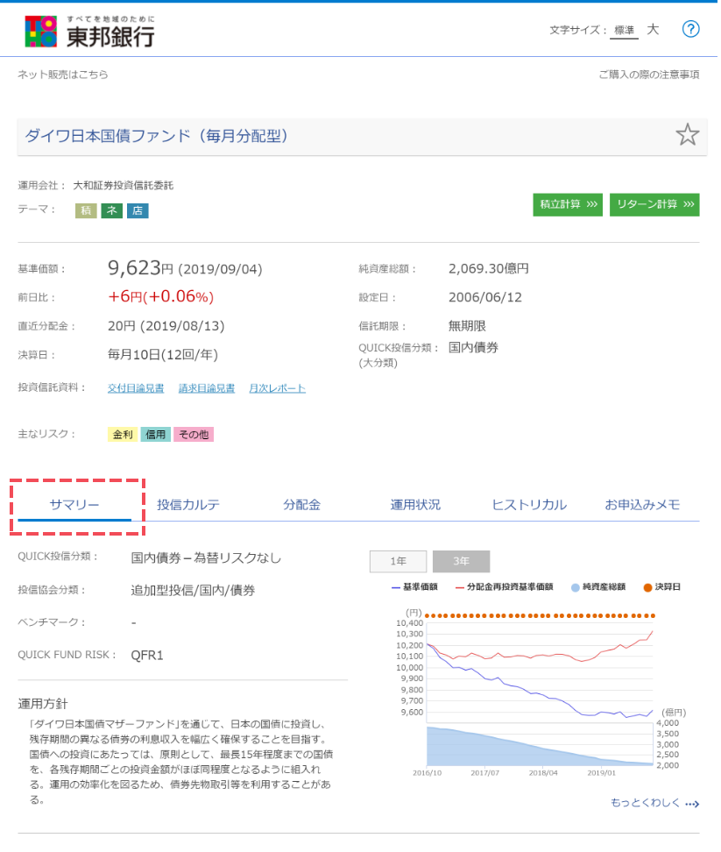This screenshot has width=721, height=852.
Task: Add fund to favorites with star icon
Action: [688, 135]
